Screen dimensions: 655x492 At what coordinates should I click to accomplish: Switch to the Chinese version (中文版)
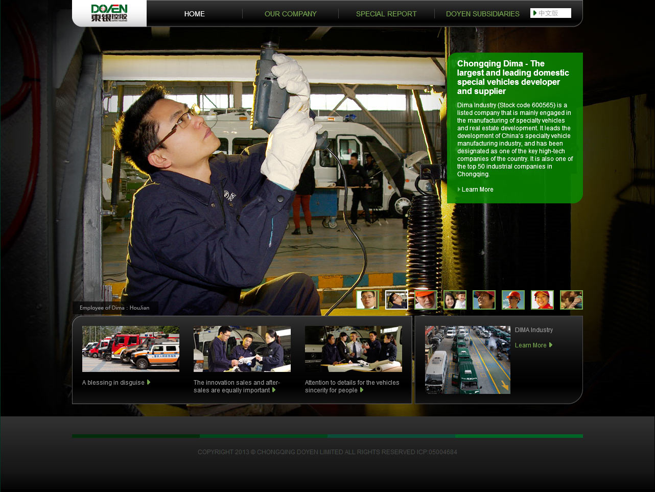point(551,13)
